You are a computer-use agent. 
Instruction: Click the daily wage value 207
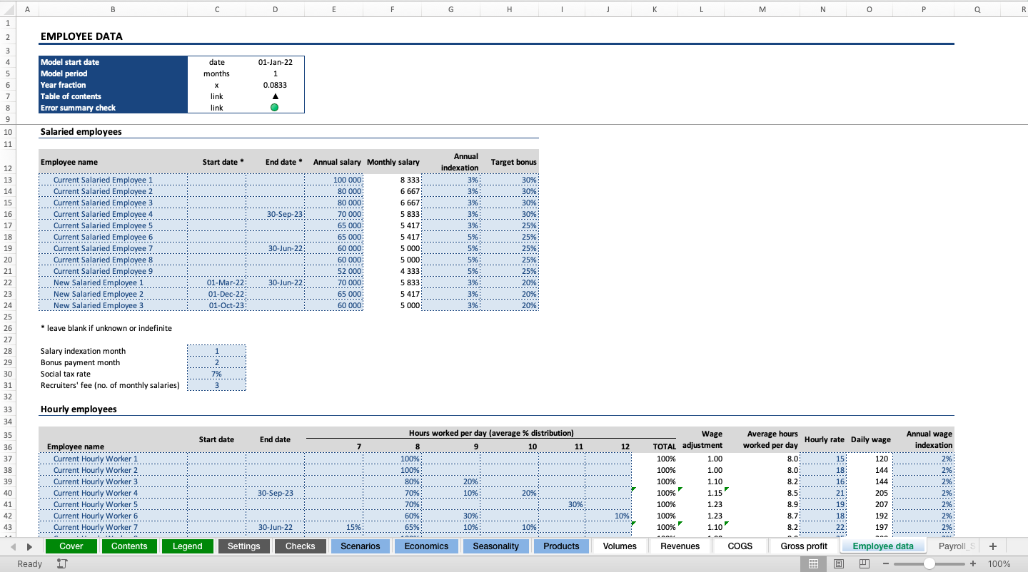point(869,504)
